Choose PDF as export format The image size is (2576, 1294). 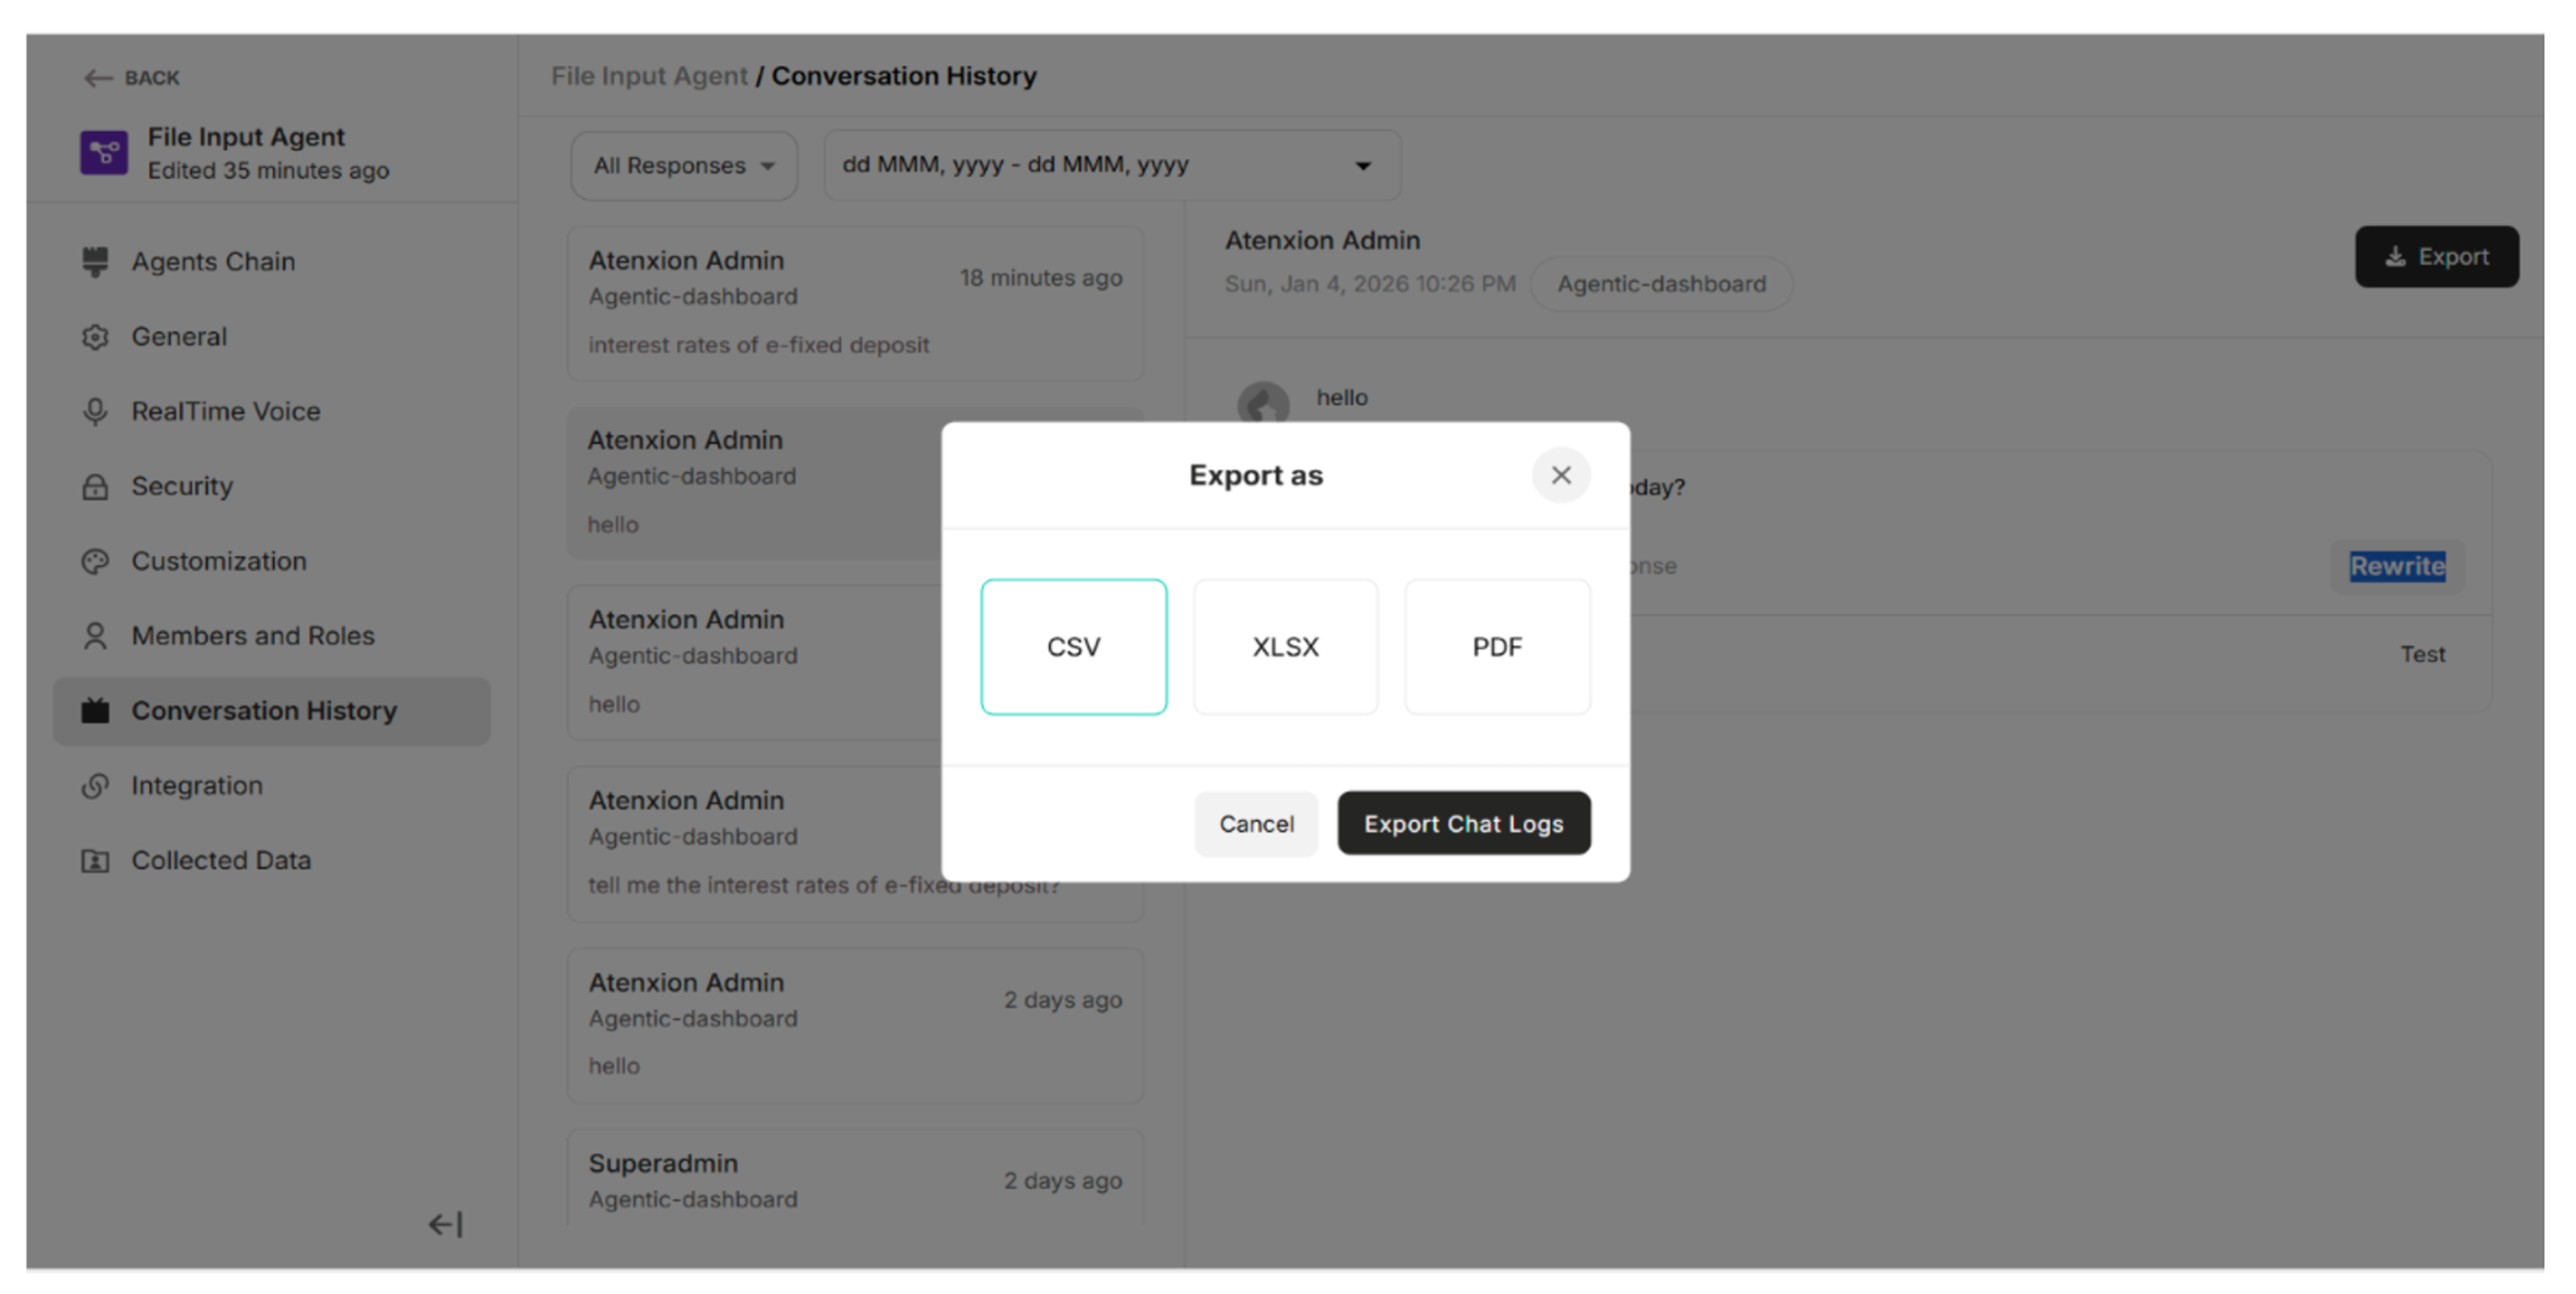[x=1497, y=646]
